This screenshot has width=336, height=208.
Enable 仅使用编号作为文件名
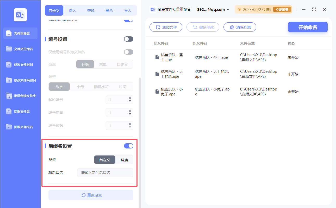(x=128, y=52)
